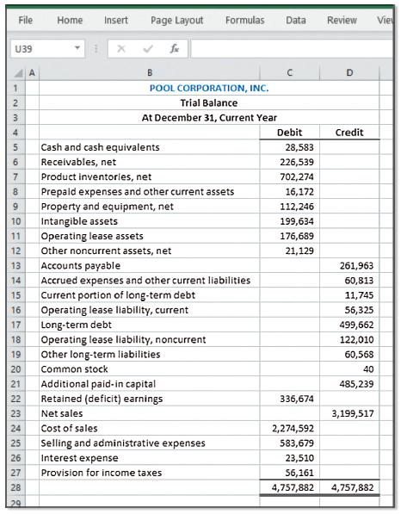Select column A header
The height and width of the screenshot is (514, 401).
click(x=32, y=73)
